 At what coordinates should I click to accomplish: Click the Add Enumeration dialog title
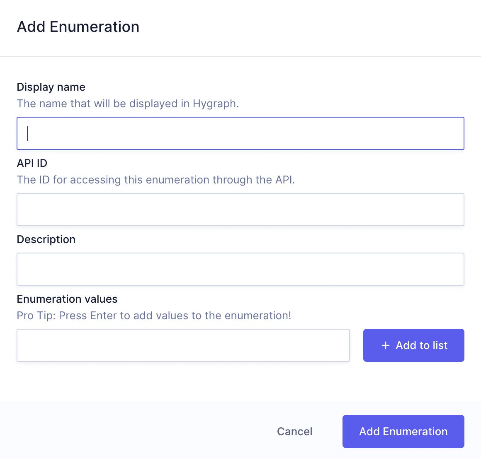click(78, 27)
